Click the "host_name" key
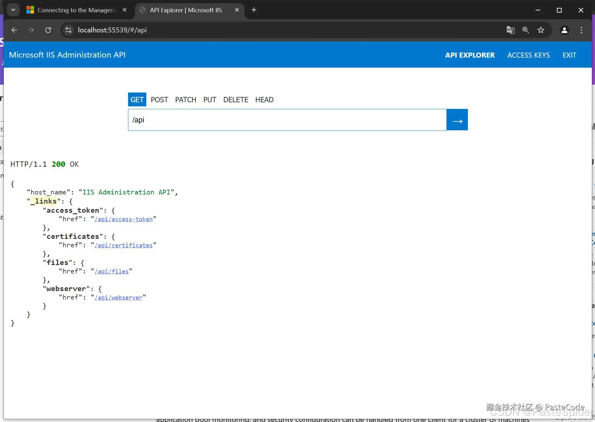The height and width of the screenshot is (422, 595). tap(48, 192)
